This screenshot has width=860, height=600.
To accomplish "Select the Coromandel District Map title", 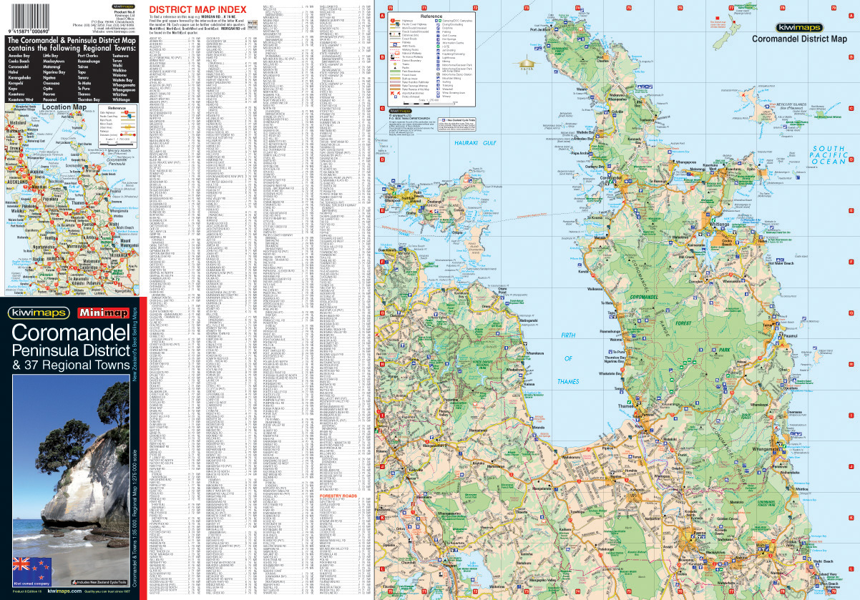I will pyautogui.click(x=798, y=39).
